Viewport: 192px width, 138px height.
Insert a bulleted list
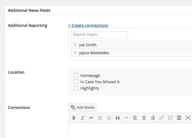(x=100, y=118)
